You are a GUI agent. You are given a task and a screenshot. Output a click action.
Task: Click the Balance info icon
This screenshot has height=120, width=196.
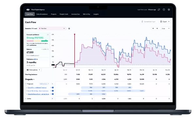48,49
